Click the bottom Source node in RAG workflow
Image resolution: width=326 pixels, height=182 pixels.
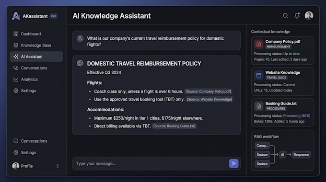tap(262, 164)
